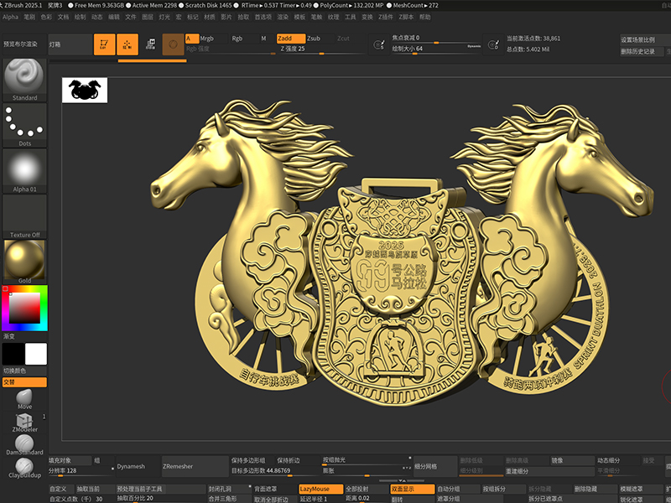
Task: Toggle Zadd mode
Action: 290,39
